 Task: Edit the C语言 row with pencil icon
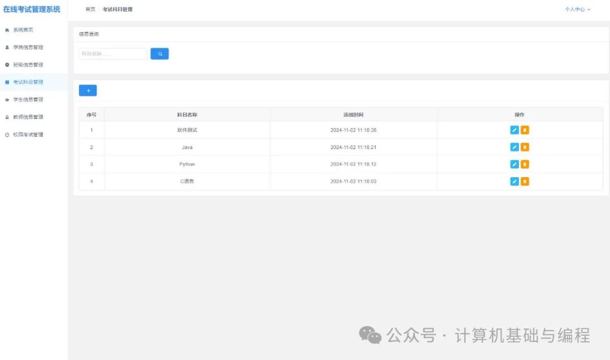click(x=513, y=181)
